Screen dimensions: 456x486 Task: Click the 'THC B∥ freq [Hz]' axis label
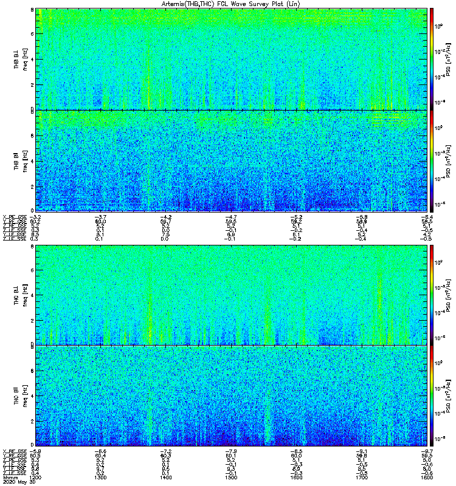click(21, 396)
